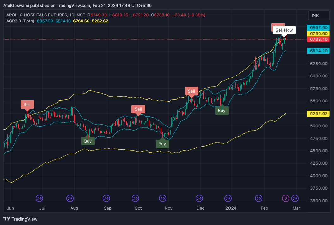This screenshot has width=334, height=225.
Task: Click the event icon above the 2024 label
Action: [228, 198]
